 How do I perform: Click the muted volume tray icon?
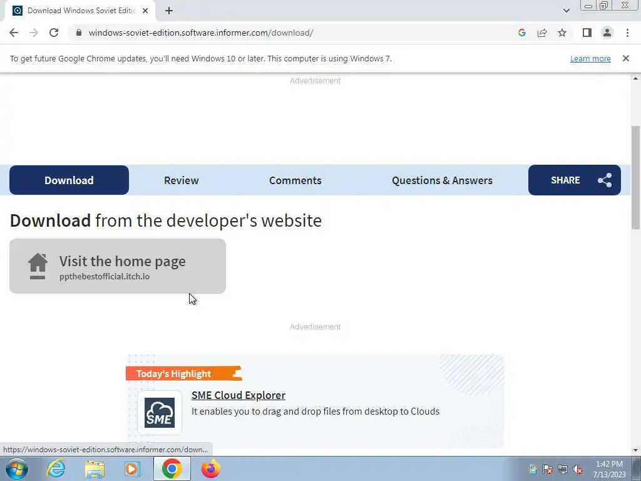[578, 469]
